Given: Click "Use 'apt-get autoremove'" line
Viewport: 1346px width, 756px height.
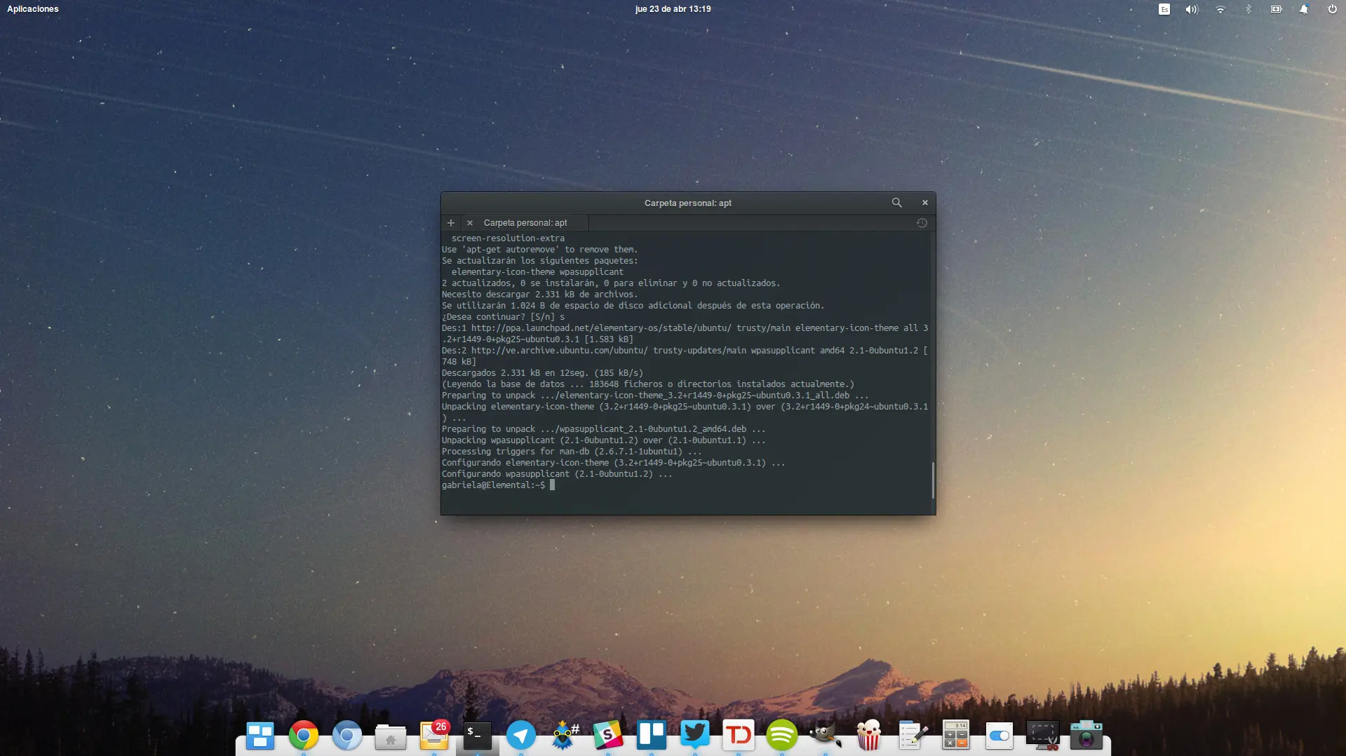Looking at the screenshot, I should (539, 250).
